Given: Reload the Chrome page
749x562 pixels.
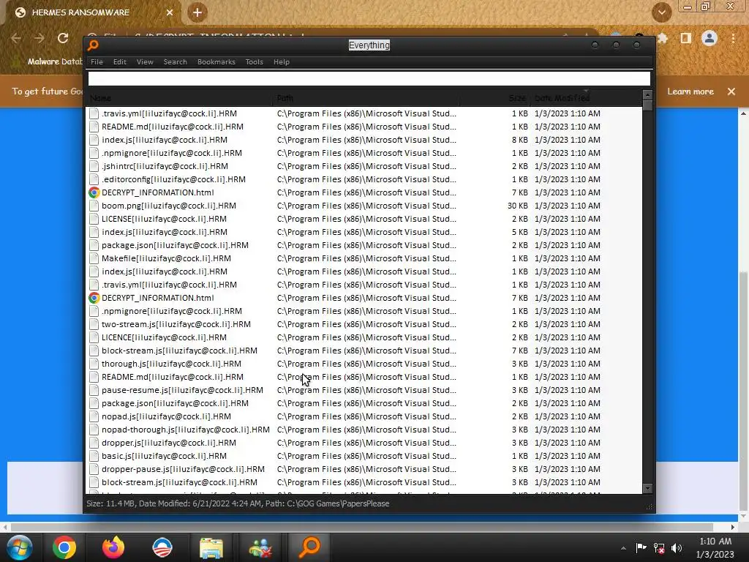Looking at the screenshot, I should pyautogui.click(x=63, y=38).
